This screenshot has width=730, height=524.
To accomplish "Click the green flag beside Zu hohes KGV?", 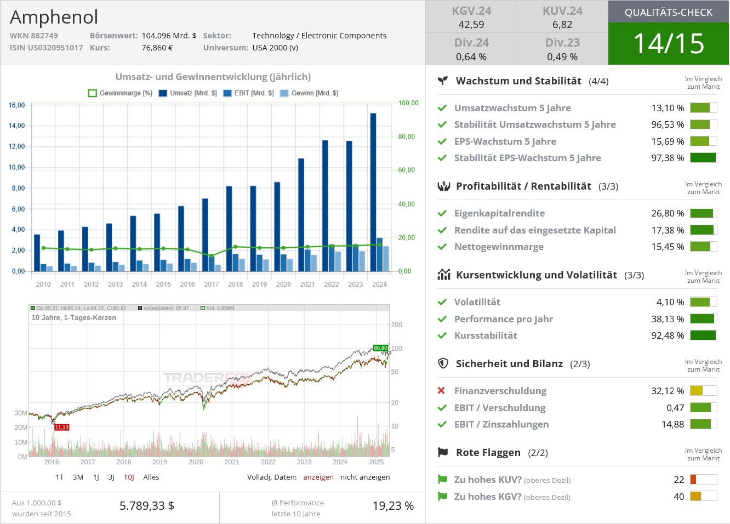I will pyautogui.click(x=442, y=497).
